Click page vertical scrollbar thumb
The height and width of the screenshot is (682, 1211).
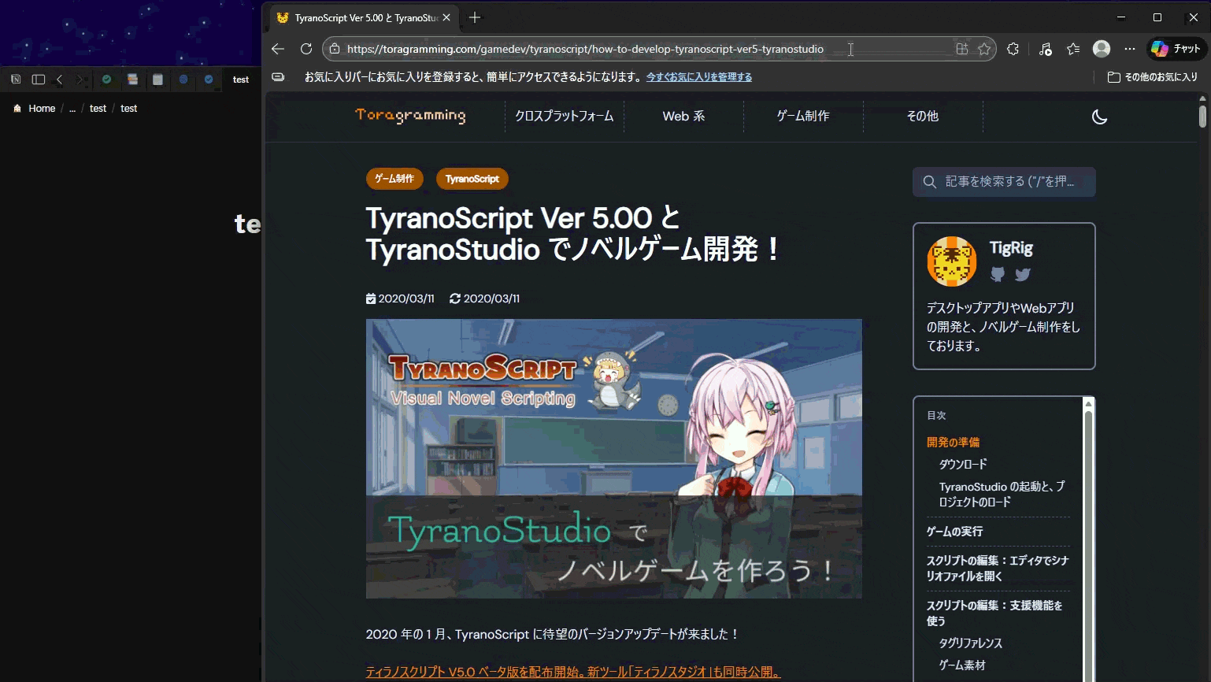pos(1202,115)
